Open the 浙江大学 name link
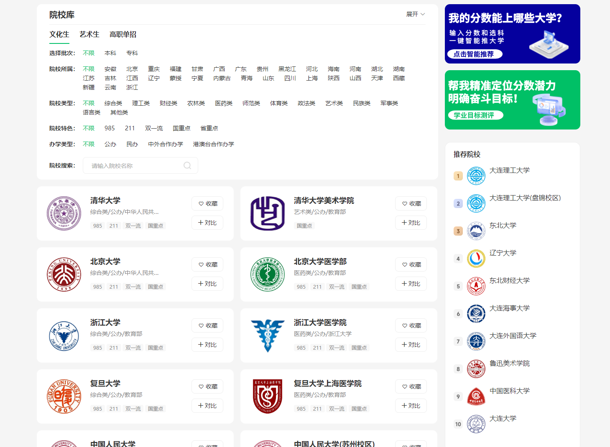This screenshot has height=447, width=610. tap(105, 323)
